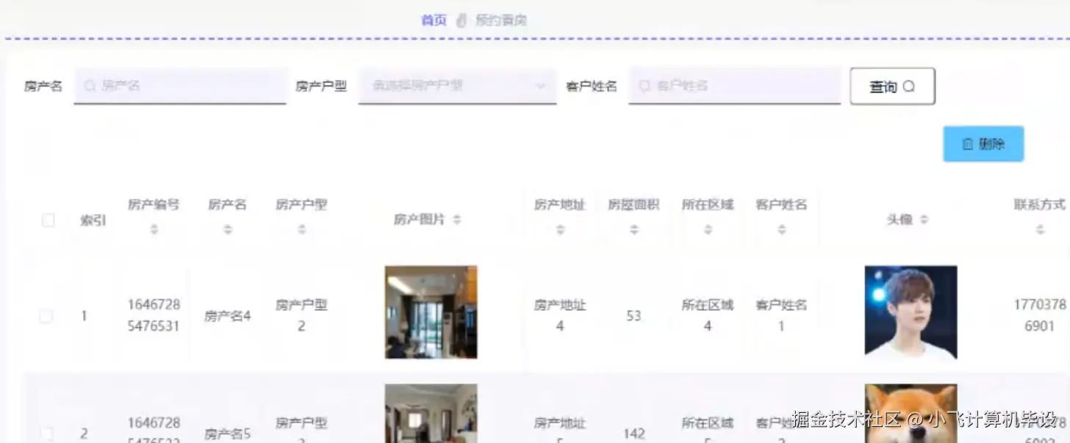
Task: Click the 房产地址 4 cell
Action: 560,315
